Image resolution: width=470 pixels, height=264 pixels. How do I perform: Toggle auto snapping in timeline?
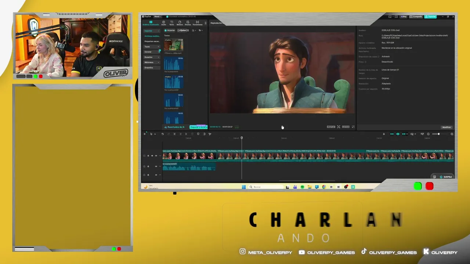point(398,134)
